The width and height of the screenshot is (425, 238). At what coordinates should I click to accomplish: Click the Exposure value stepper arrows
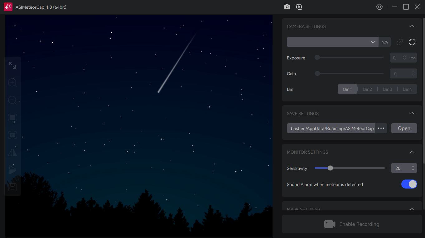point(404,58)
